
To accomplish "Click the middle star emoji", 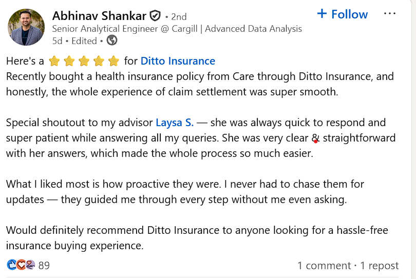I will 84,62.
